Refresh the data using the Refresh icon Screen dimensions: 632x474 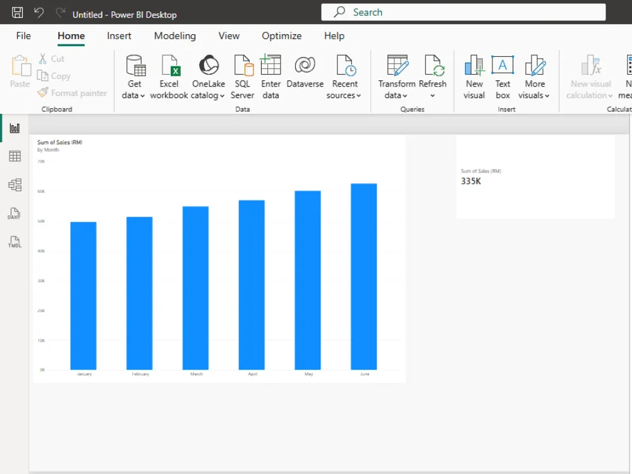click(x=434, y=65)
